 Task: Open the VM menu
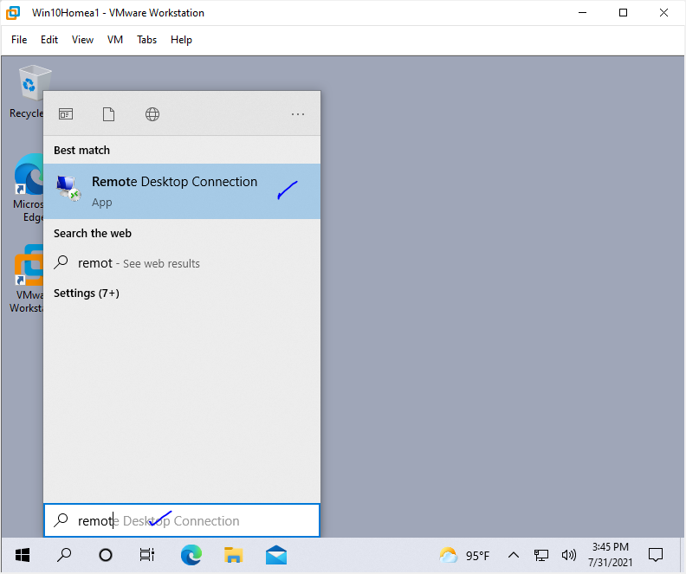pyautogui.click(x=115, y=40)
